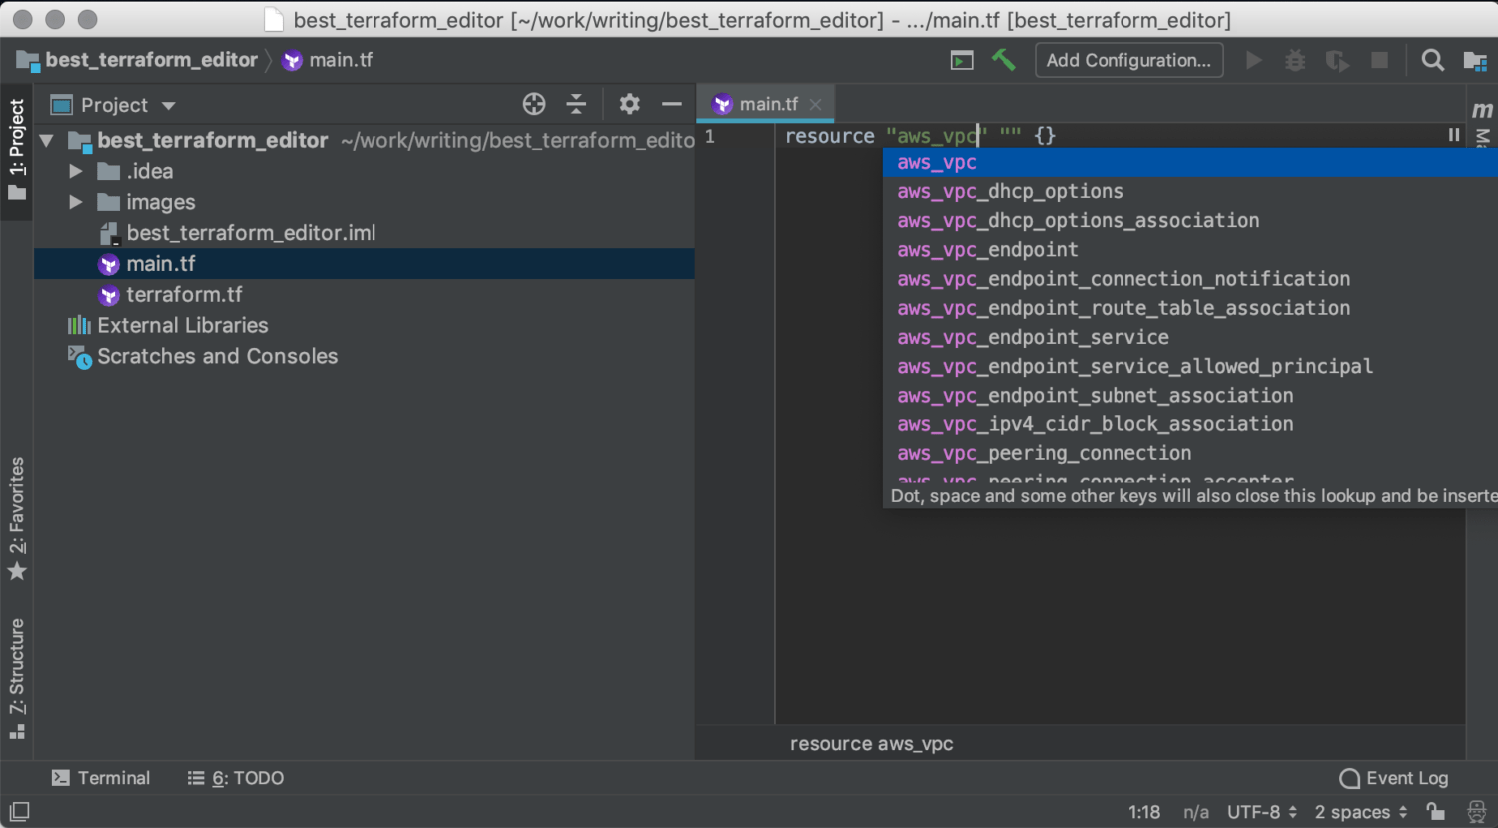Click line number 1 in the gutter

point(710,136)
